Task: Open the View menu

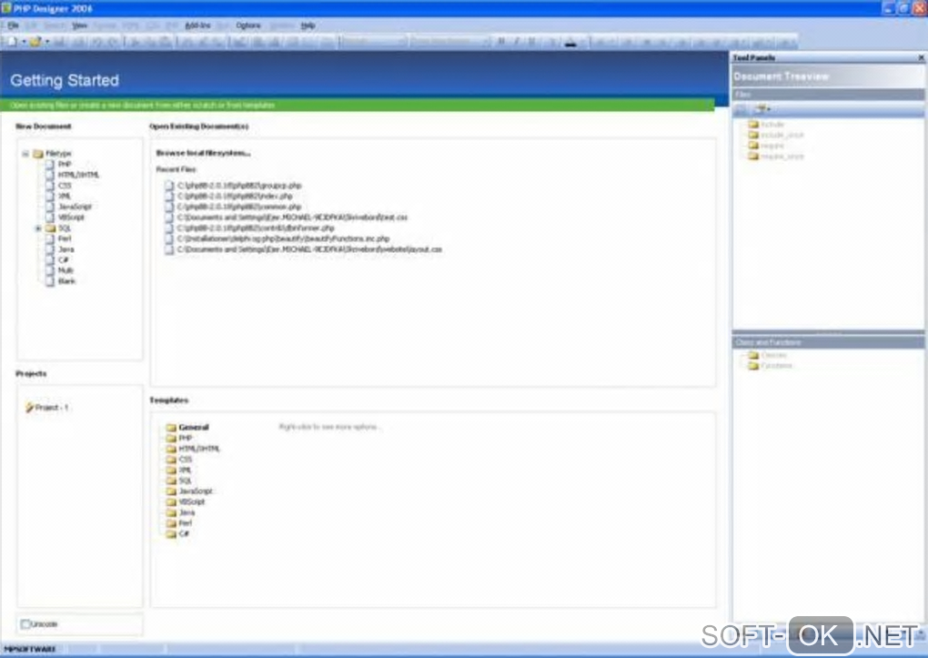Action: [x=79, y=25]
